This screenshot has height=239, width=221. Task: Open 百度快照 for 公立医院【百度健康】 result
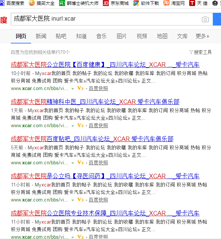pos(98,89)
